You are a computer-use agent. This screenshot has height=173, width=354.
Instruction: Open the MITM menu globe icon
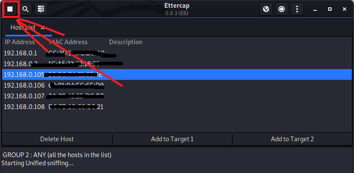click(x=266, y=9)
